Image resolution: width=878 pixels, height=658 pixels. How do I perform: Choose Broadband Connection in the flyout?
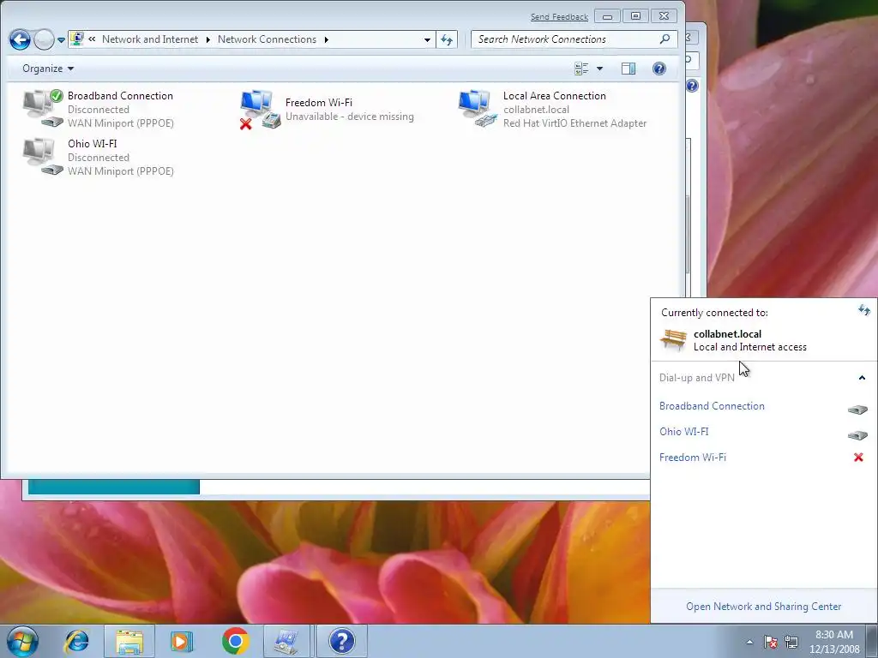coord(712,406)
